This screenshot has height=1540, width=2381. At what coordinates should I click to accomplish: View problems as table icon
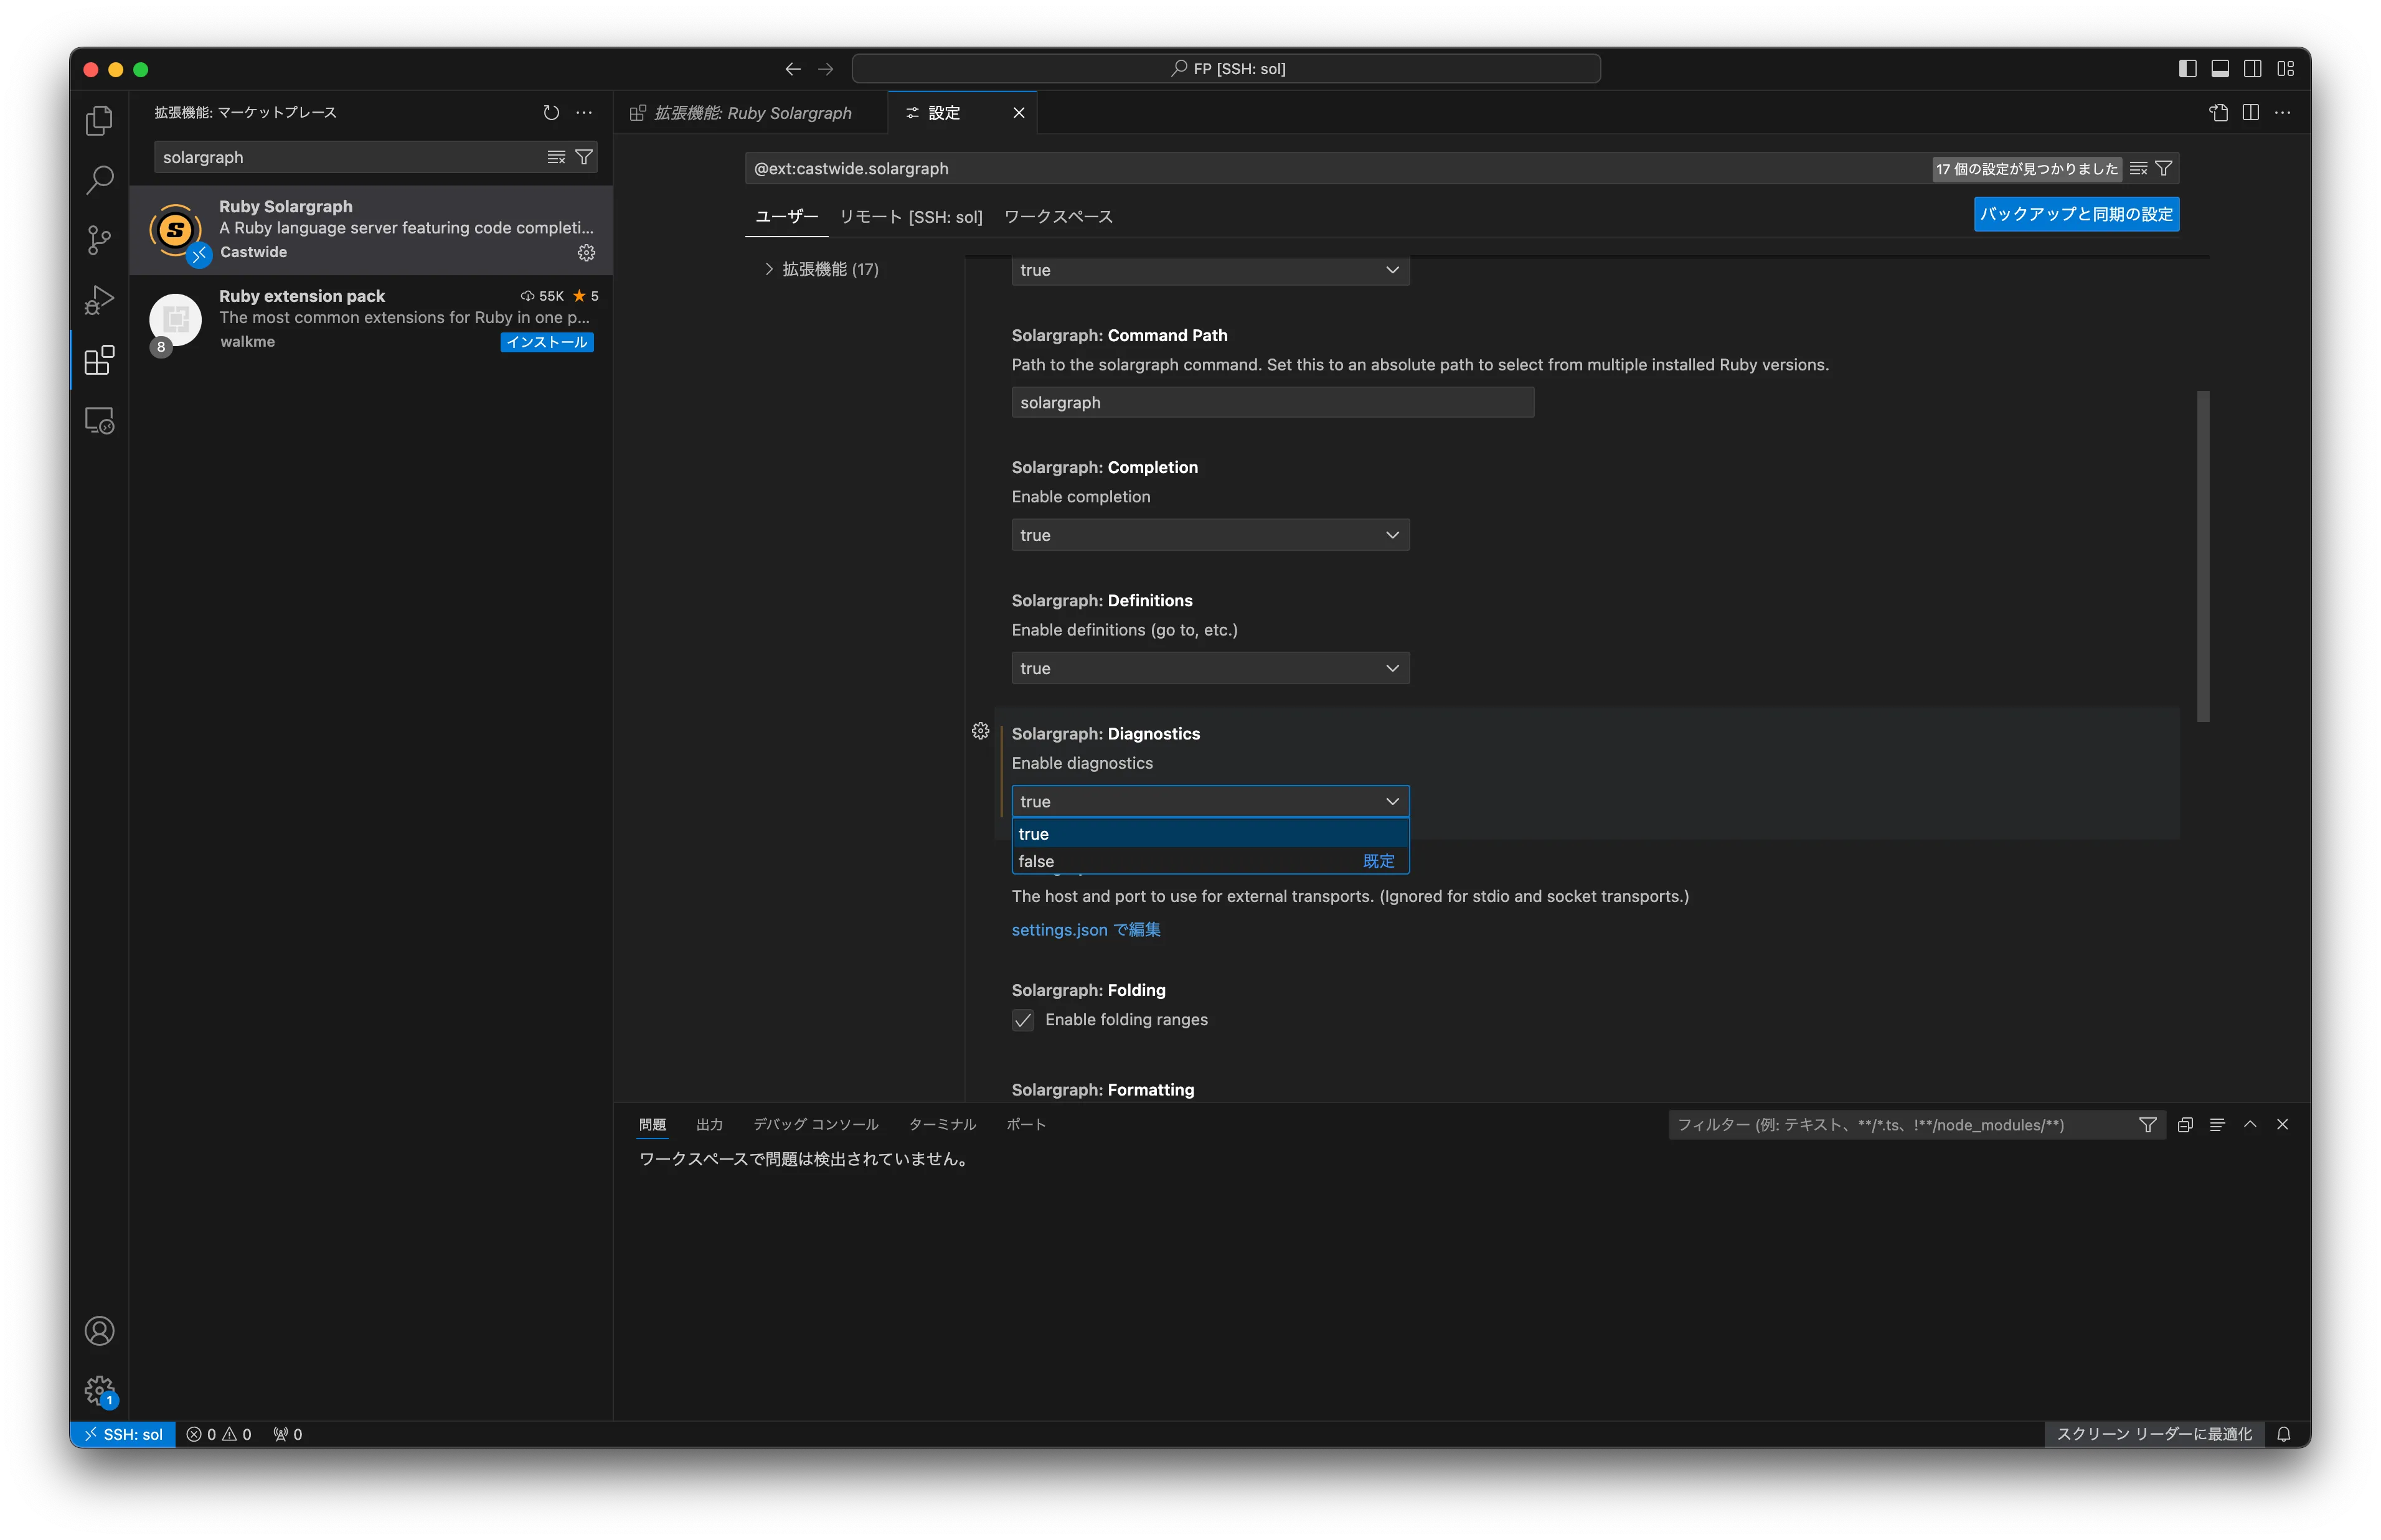2217,1125
